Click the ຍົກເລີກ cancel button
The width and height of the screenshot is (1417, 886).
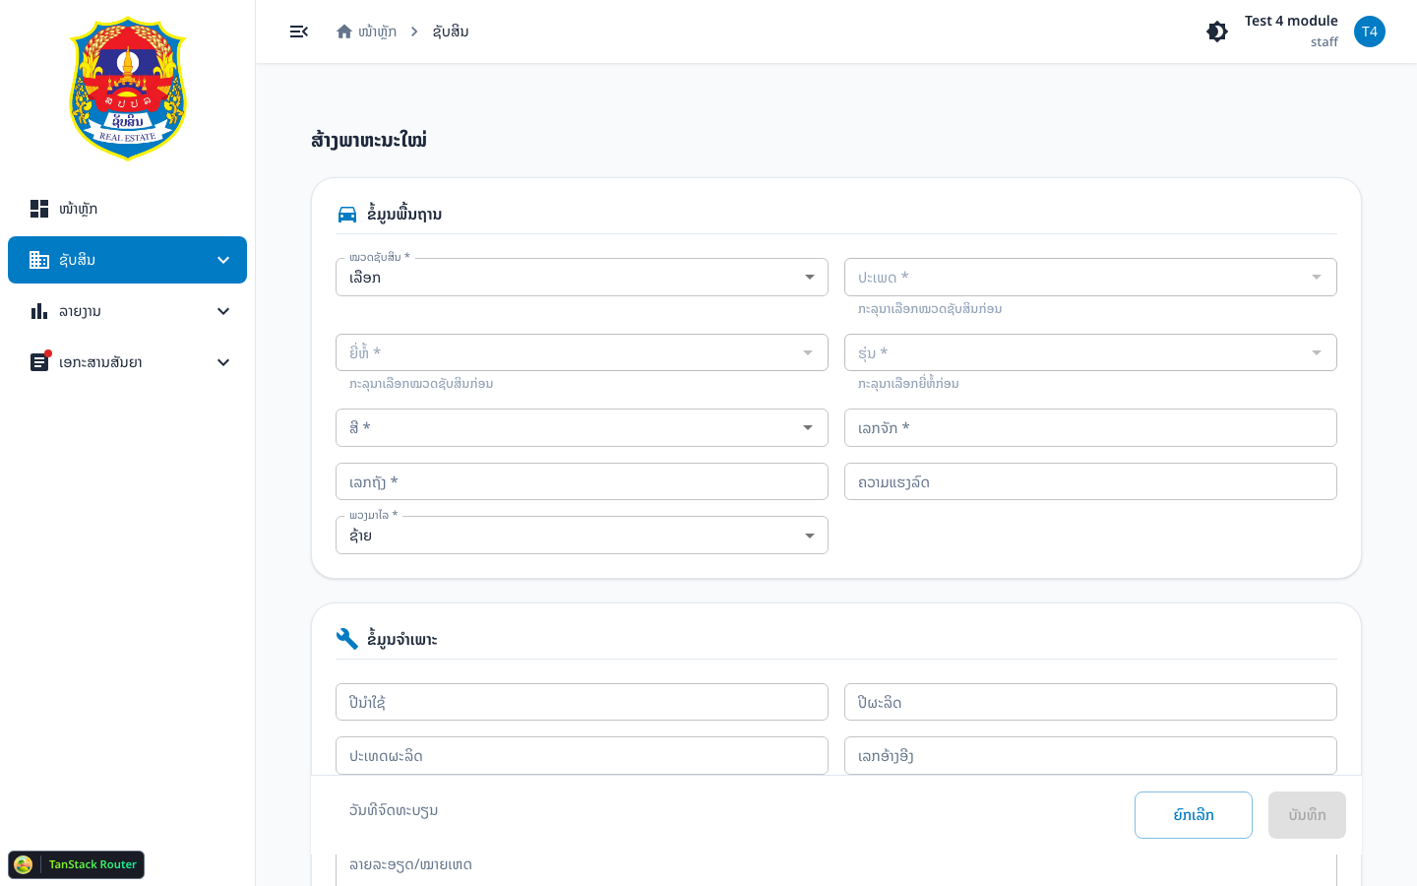[x=1194, y=815]
